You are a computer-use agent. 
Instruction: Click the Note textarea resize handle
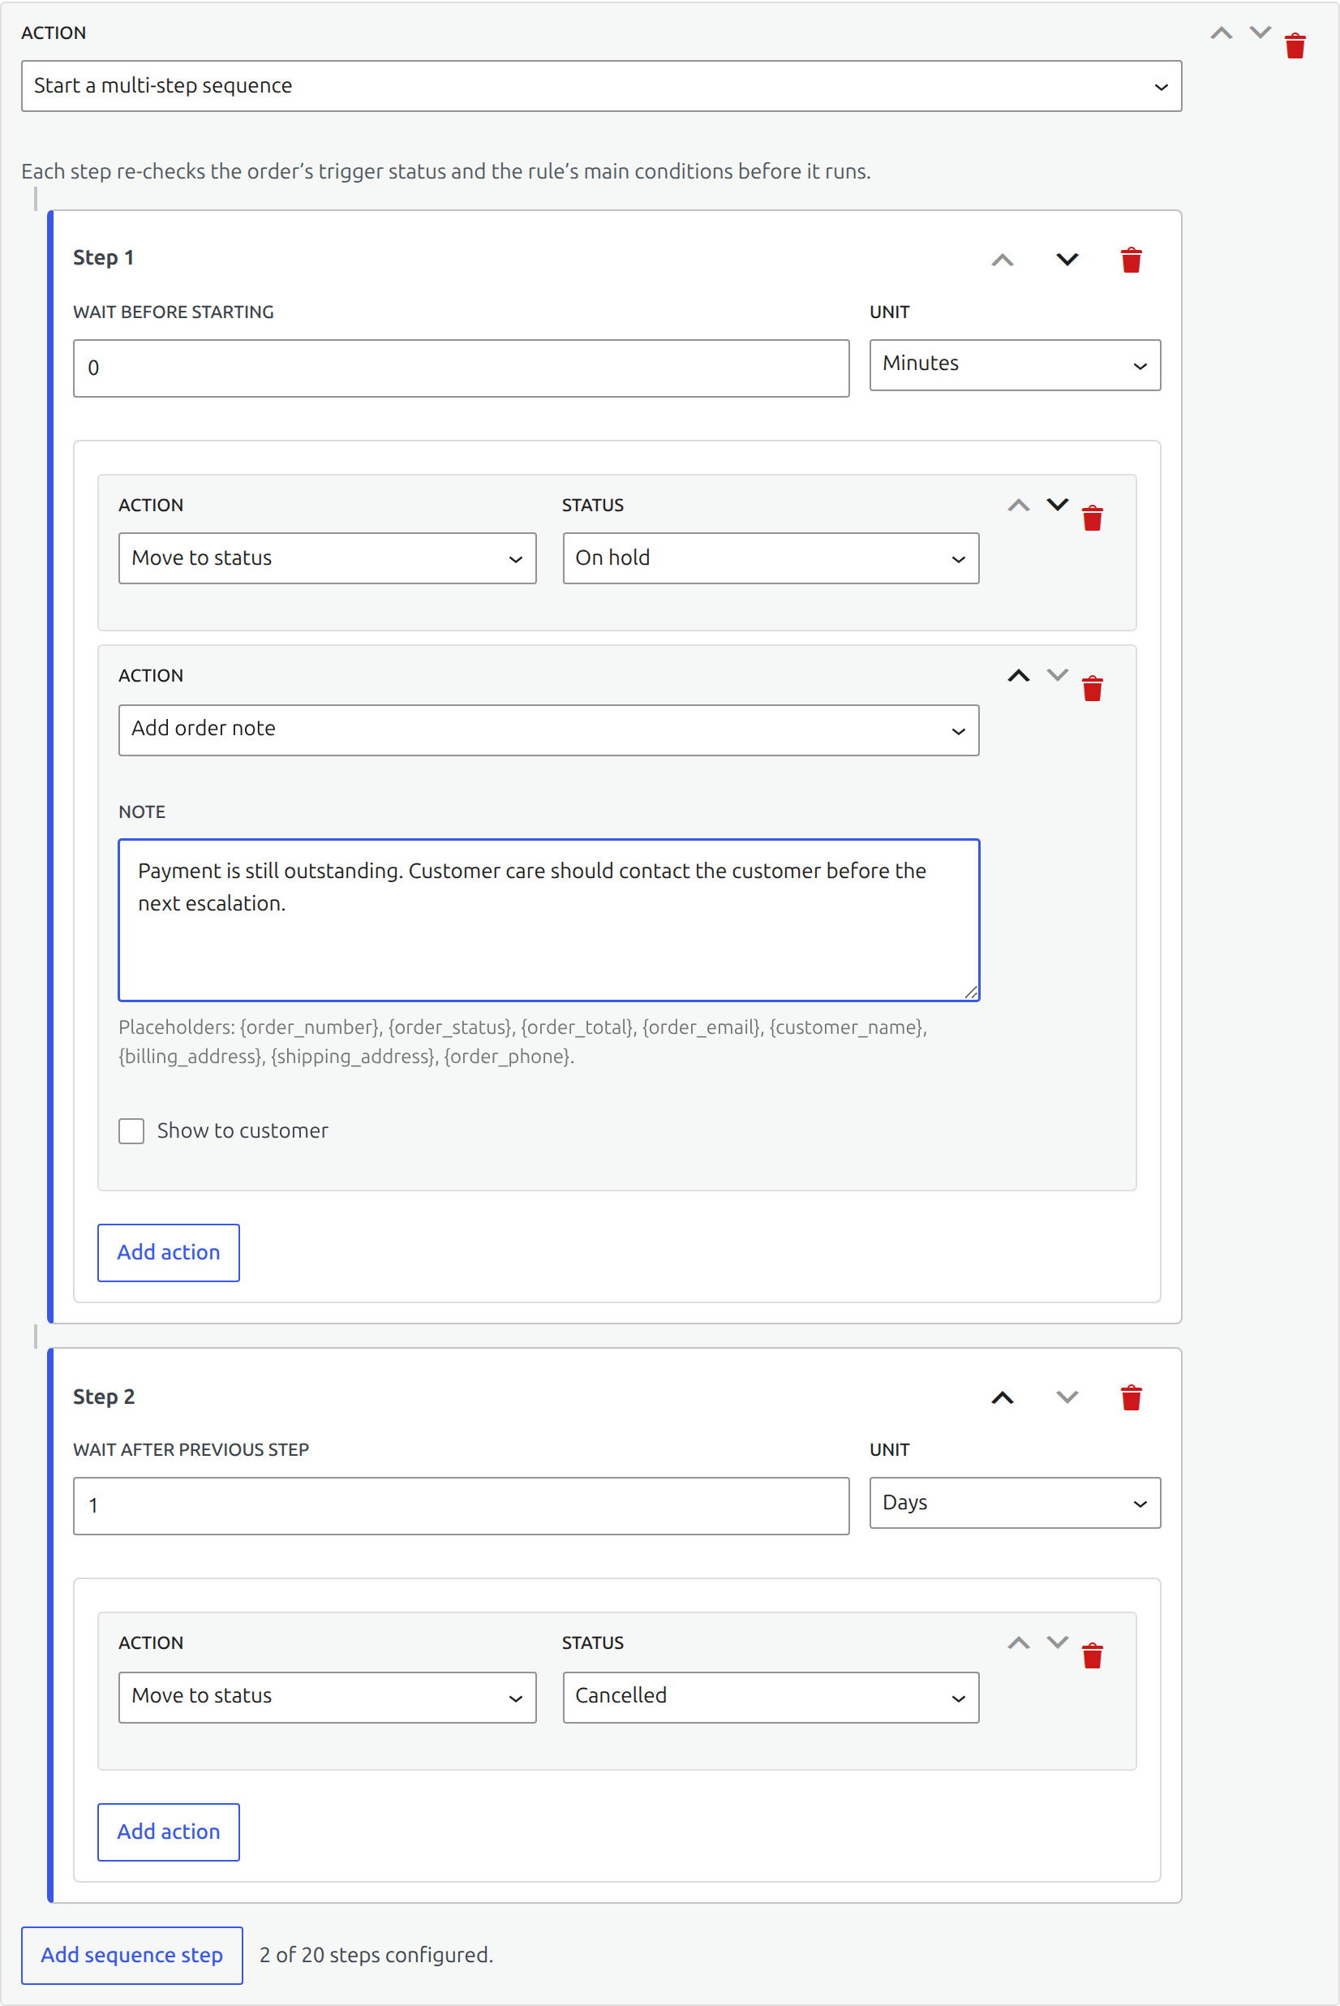[x=971, y=992]
